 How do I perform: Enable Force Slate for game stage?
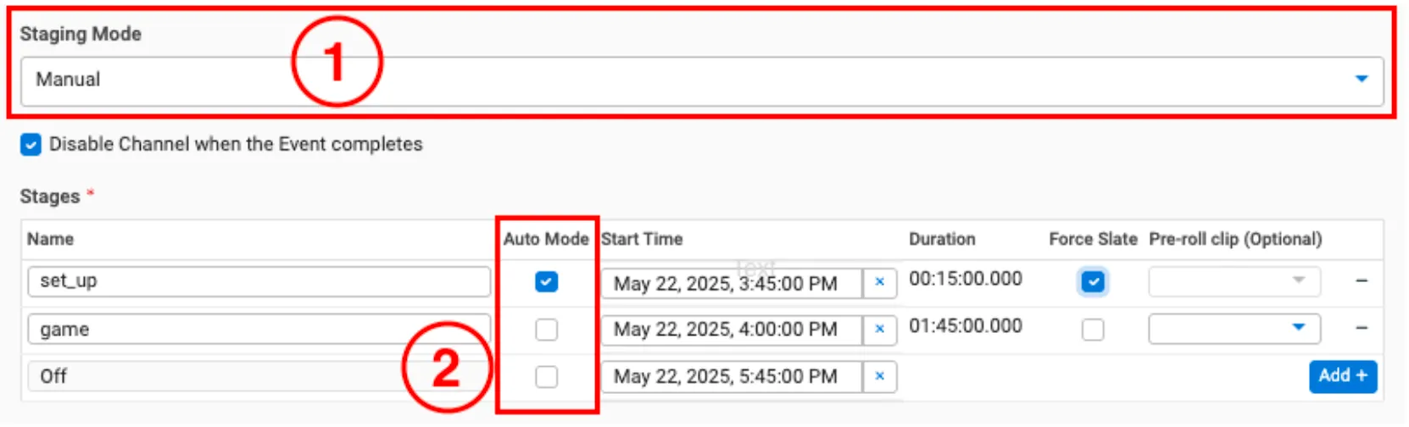(x=1093, y=329)
